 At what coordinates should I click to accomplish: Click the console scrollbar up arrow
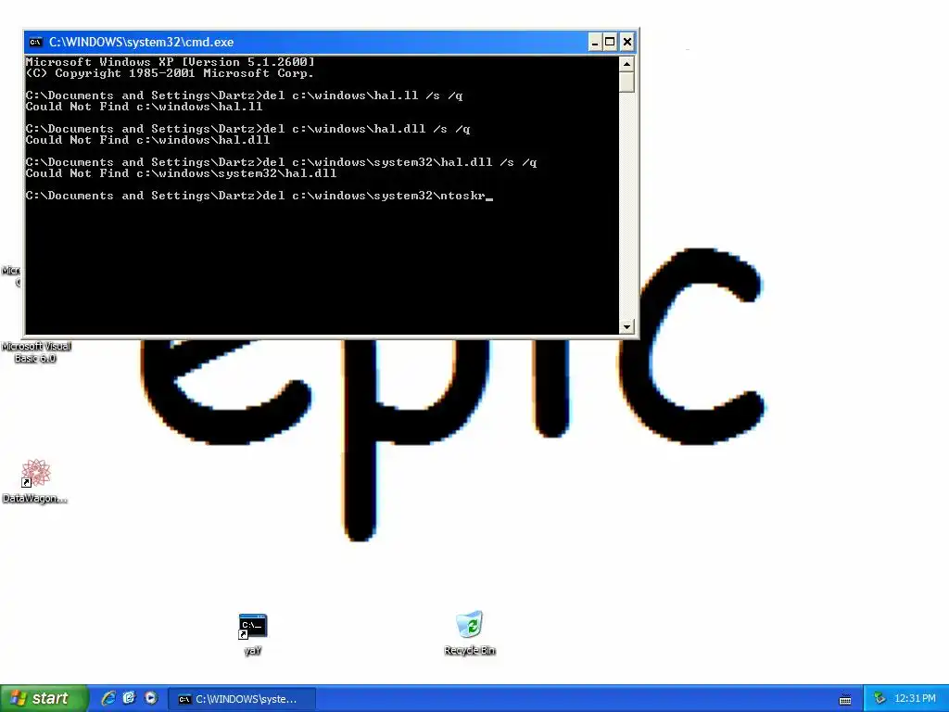(627, 64)
